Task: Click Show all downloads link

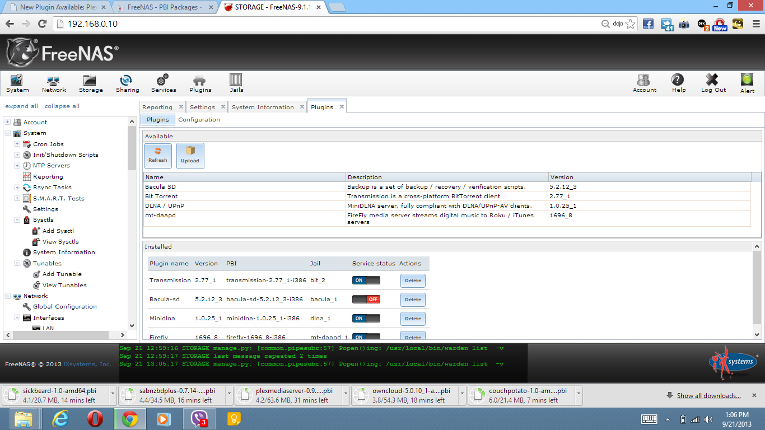Action: (x=708, y=396)
